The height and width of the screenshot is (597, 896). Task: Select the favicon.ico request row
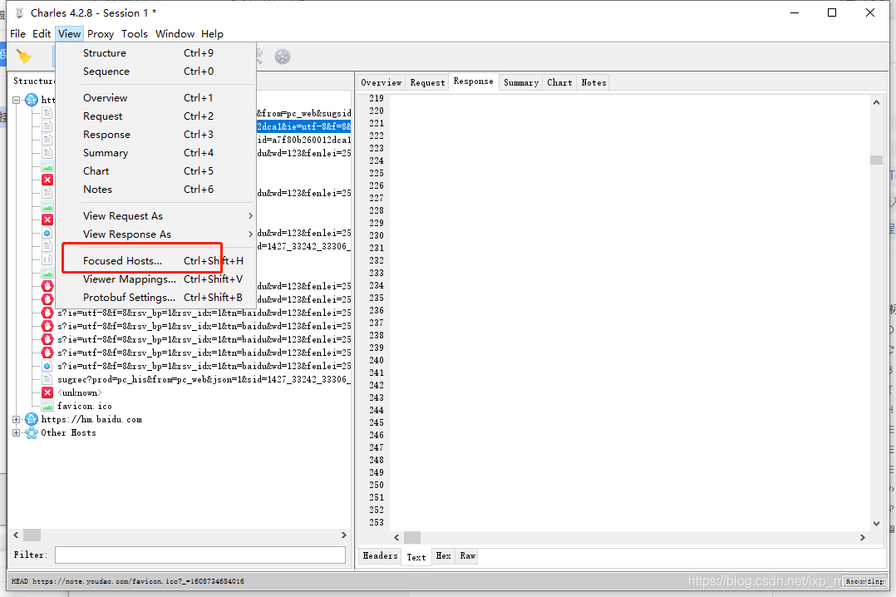click(x=85, y=406)
